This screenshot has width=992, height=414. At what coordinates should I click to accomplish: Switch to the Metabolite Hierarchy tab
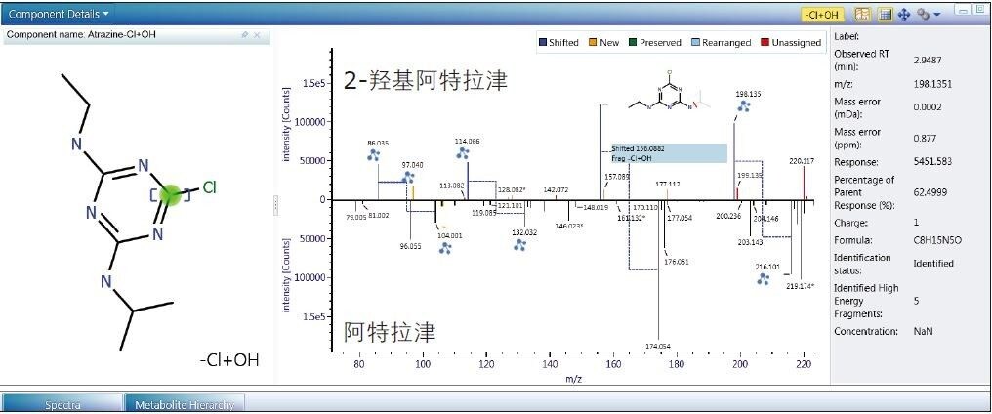coord(185,404)
